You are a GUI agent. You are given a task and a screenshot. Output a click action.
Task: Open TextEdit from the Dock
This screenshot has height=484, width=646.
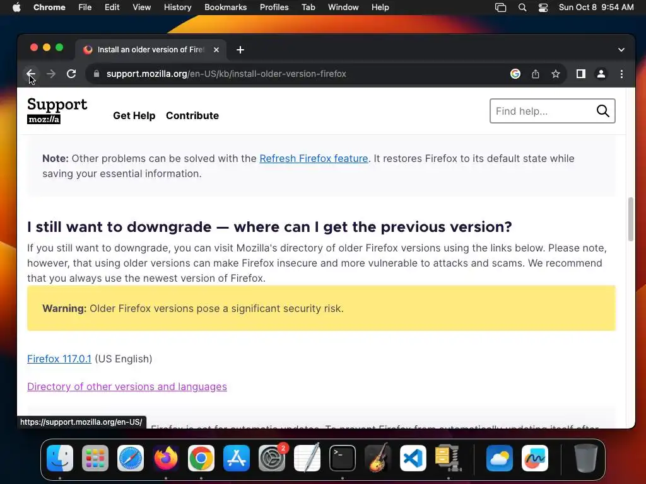[x=307, y=458]
